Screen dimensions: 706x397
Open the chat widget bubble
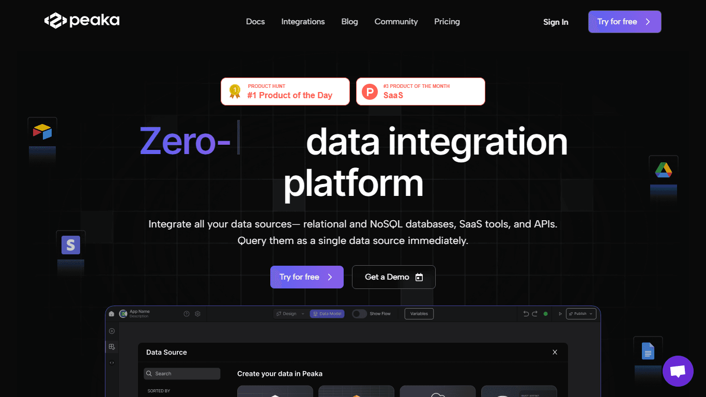click(678, 371)
